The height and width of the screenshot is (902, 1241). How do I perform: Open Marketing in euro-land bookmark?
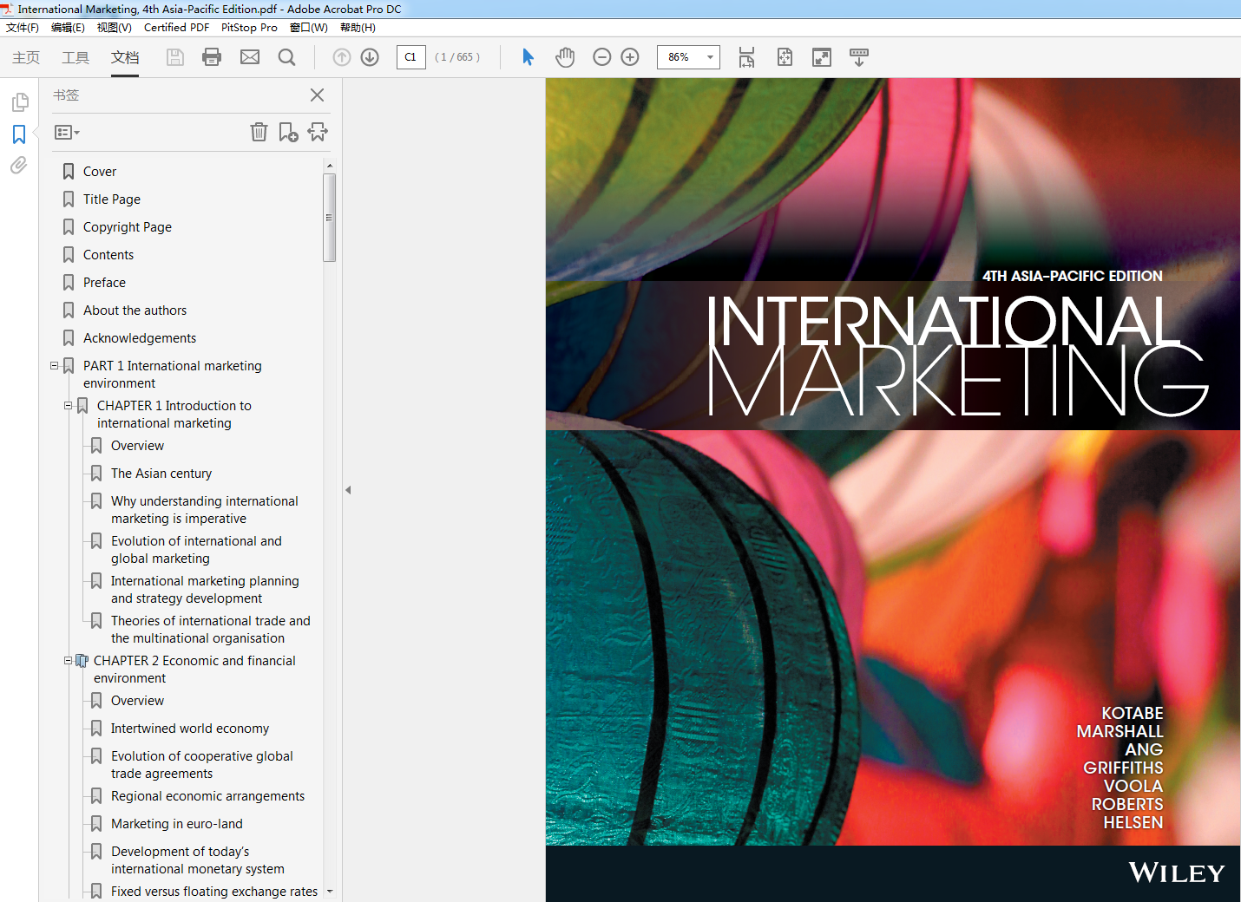click(177, 824)
